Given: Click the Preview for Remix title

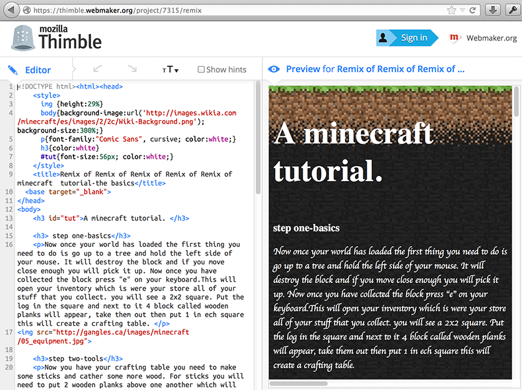Looking at the screenshot, I should (375, 69).
